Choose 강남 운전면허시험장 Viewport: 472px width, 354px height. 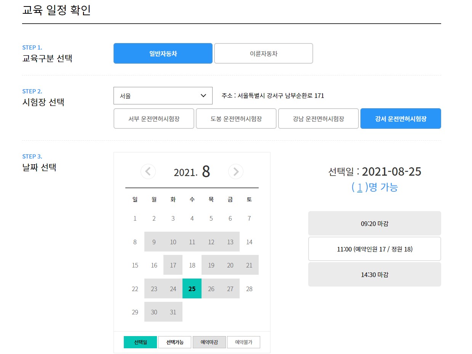point(318,119)
